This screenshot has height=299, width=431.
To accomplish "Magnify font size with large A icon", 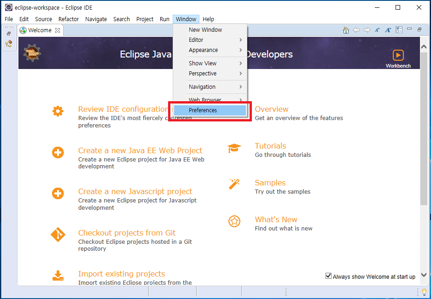I will coord(388,30).
